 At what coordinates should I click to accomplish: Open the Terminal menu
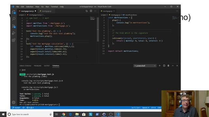(54, 6)
